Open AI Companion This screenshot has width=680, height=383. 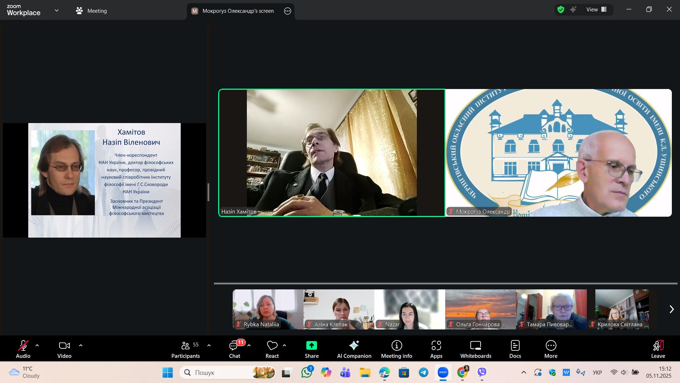[354, 349]
